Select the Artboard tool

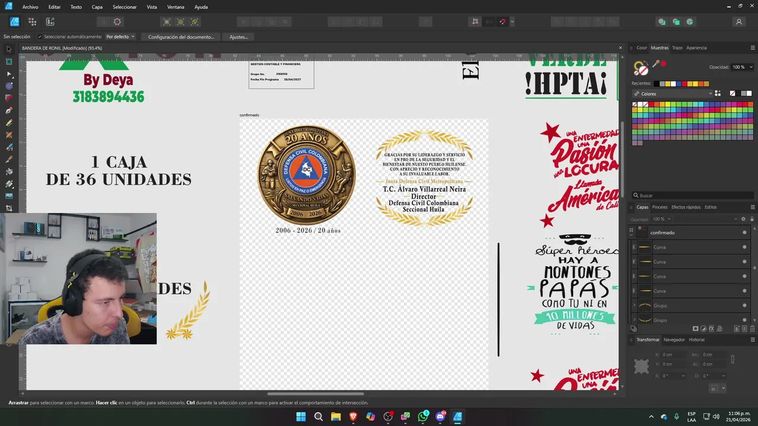pyautogui.click(x=9, y=62)
